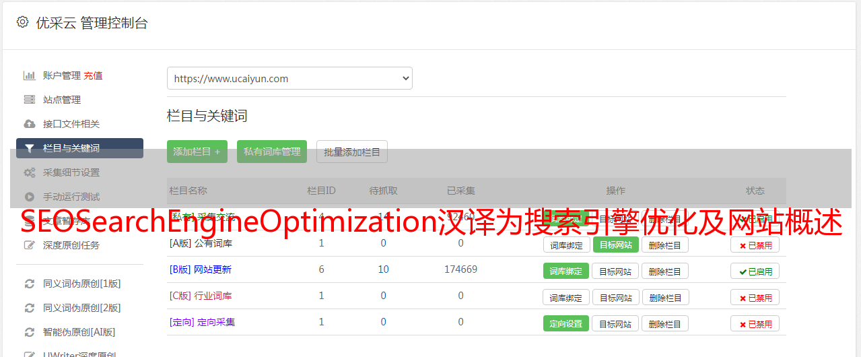Viewport: 861px width, 357px height.
Task: Click the 栏目与关键词 page heading
Action: tap(207, 116)
